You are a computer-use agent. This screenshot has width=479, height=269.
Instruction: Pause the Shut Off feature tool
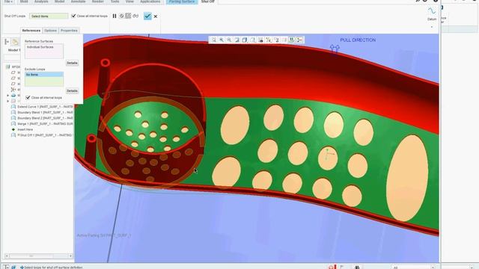tap(115, 16)
